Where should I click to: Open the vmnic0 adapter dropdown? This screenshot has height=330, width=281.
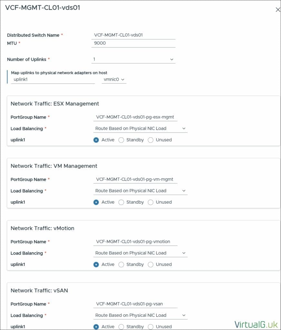pyautogui.click(x=114, y=79)
